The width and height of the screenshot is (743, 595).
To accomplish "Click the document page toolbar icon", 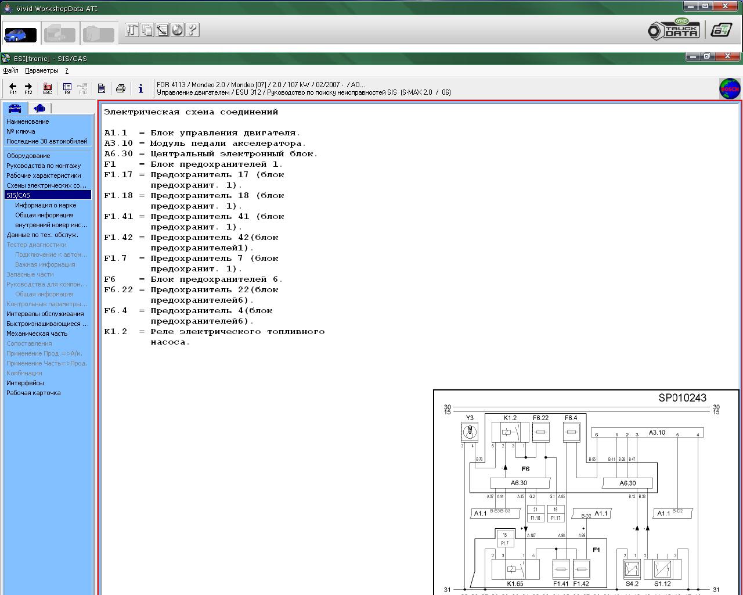I will [x=102, y=88].
